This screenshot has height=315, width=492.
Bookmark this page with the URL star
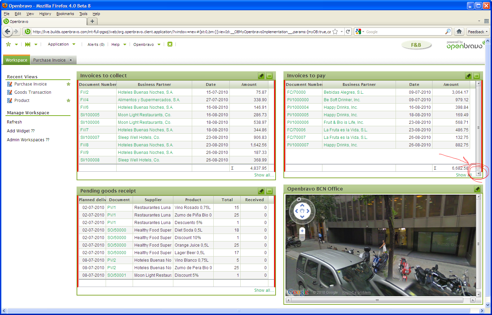[x=335, y=31]
